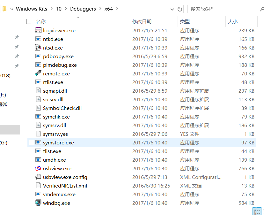Switch to details view layout icon
This screenshot has width=264, height=215.
pos(257,211)
